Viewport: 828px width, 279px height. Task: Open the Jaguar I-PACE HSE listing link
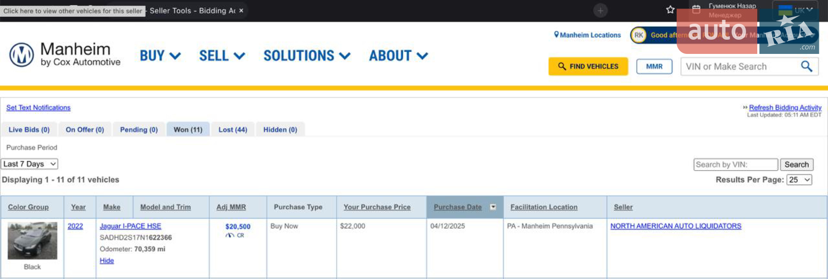(x=130, y=226)
